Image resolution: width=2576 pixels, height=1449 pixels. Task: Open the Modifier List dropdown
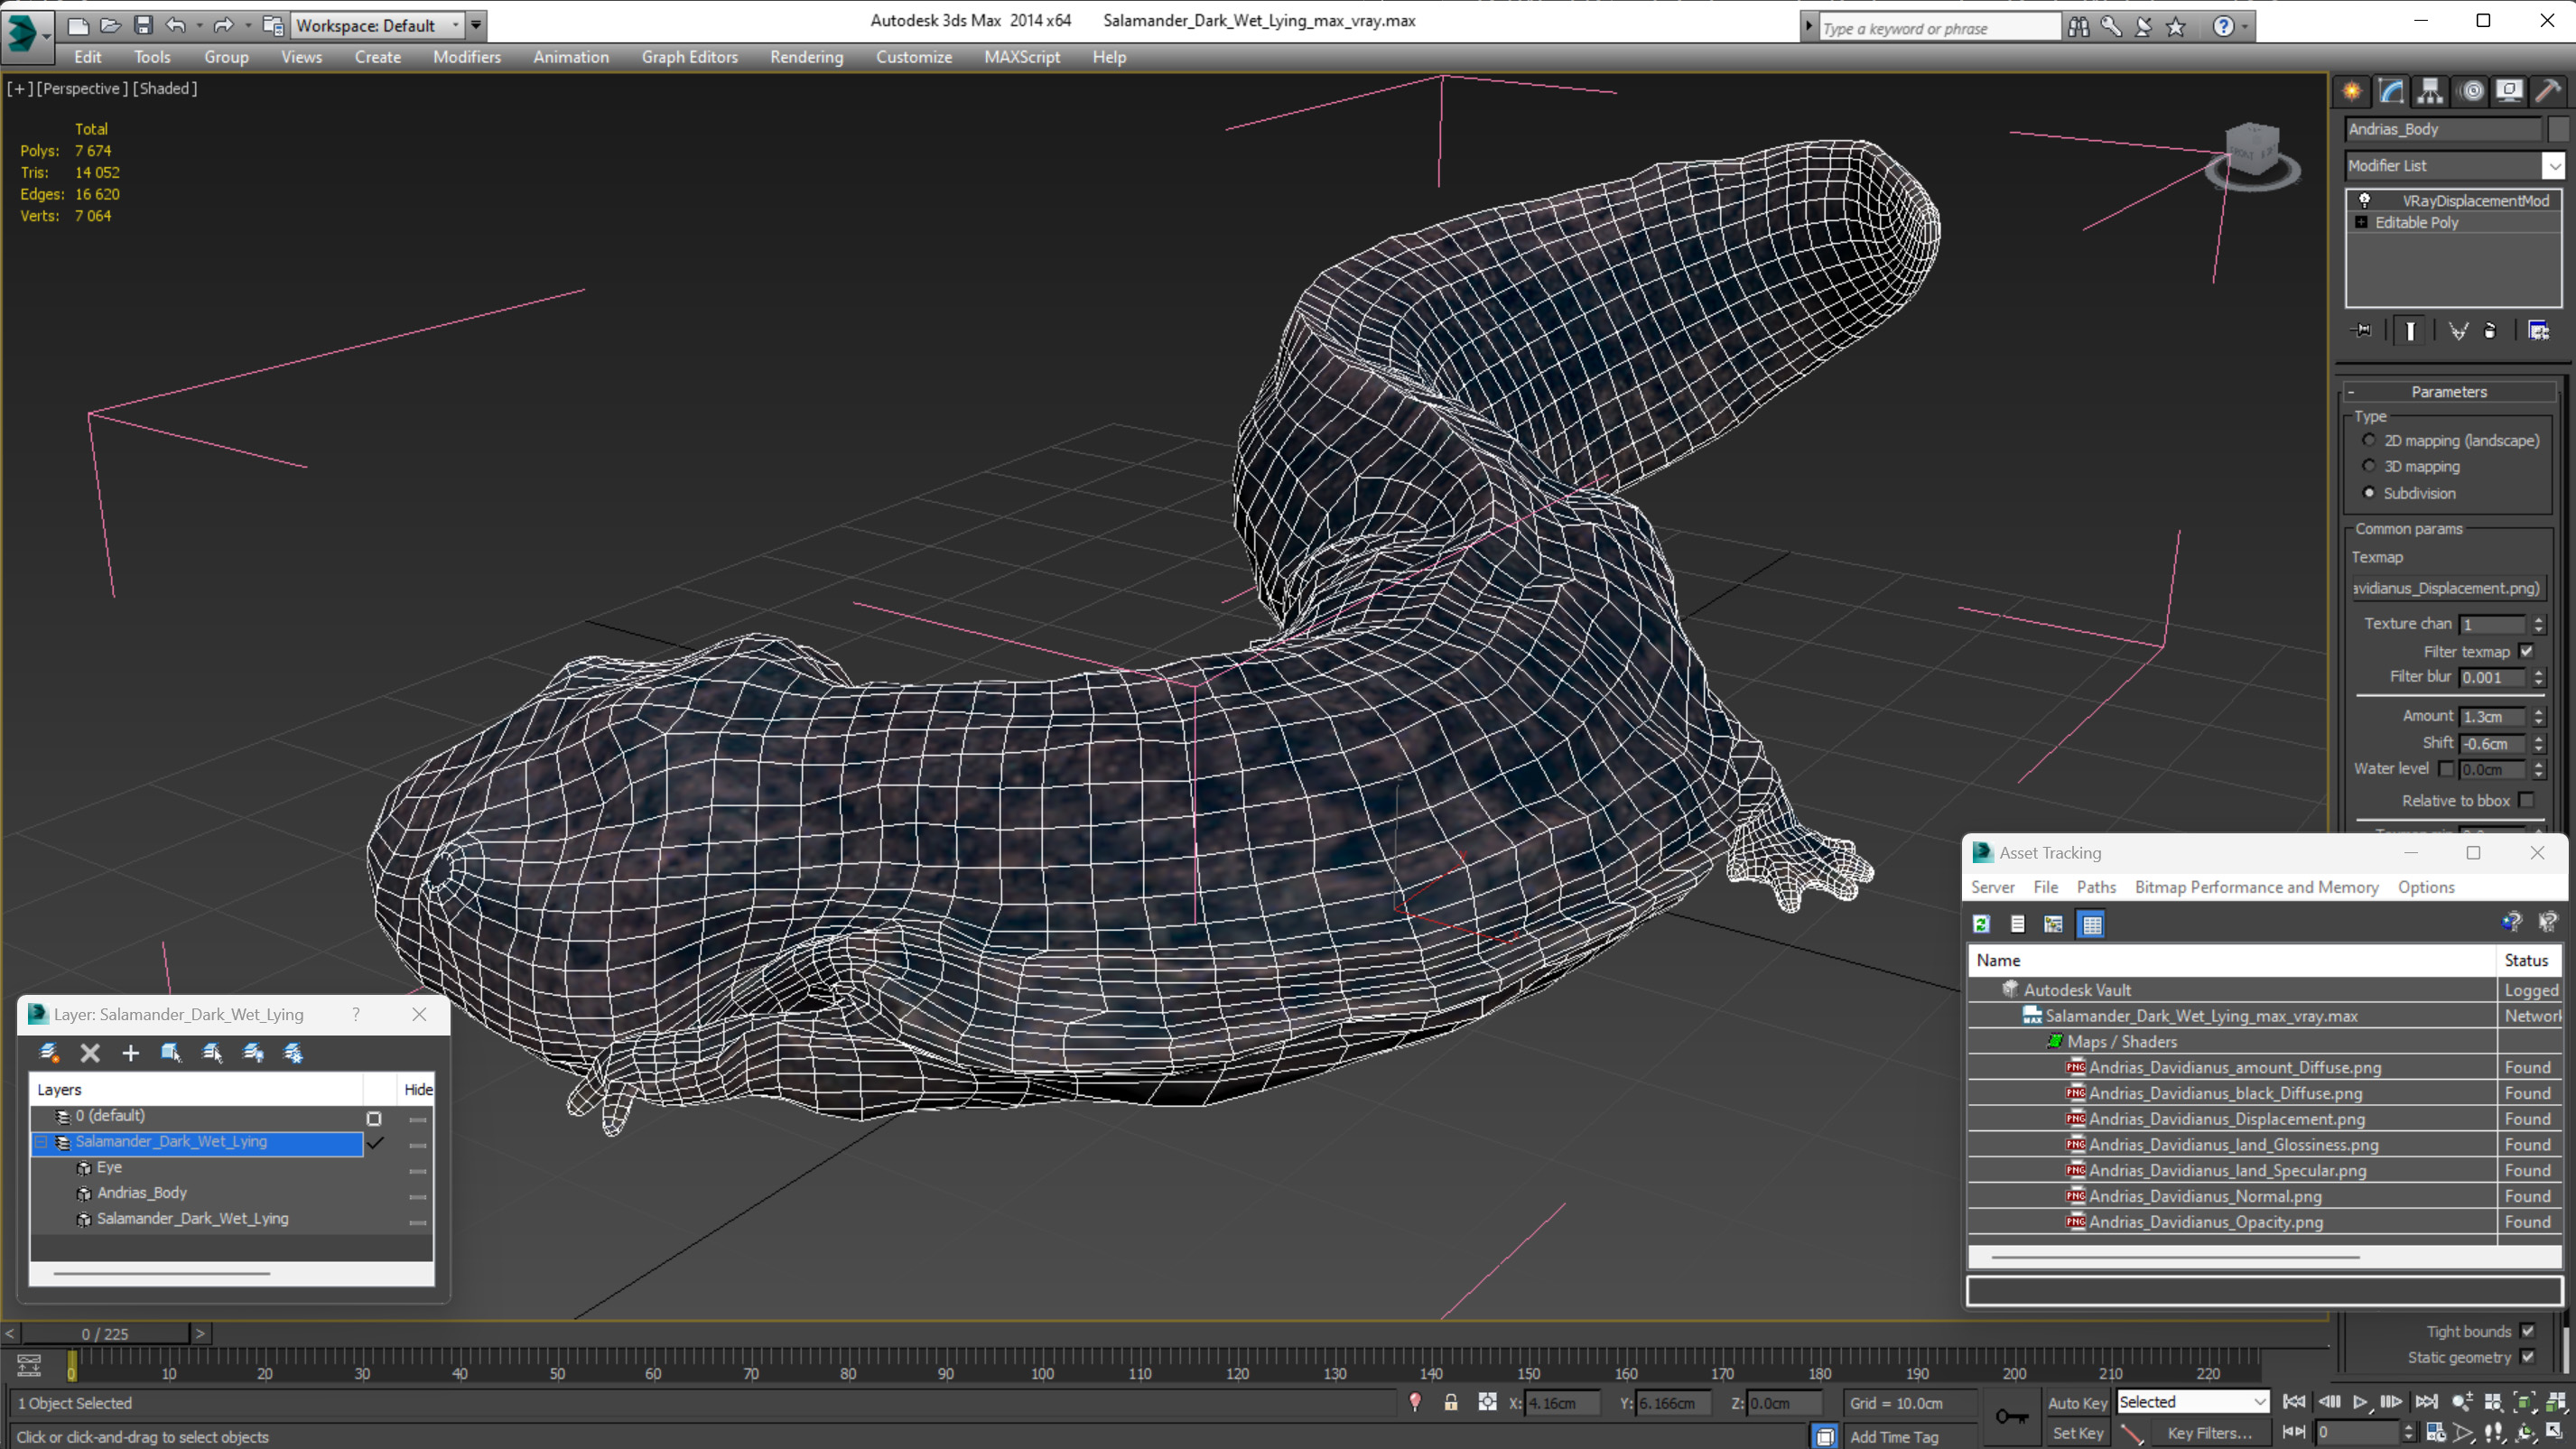(x=2553, y=165)
